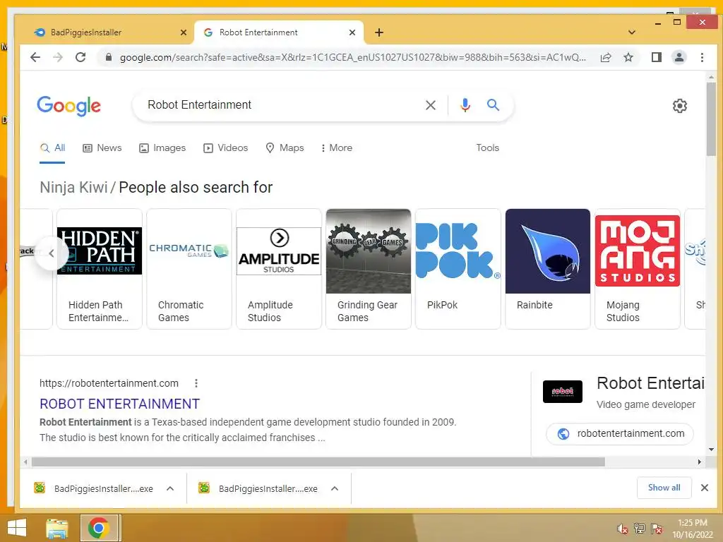723x542 pixels.
Task: Switch to Images results
Action: point(162,148)
